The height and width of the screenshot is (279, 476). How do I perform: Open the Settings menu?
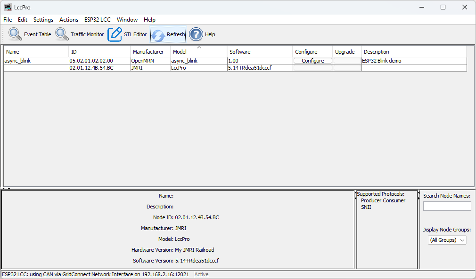pos(43,20)
